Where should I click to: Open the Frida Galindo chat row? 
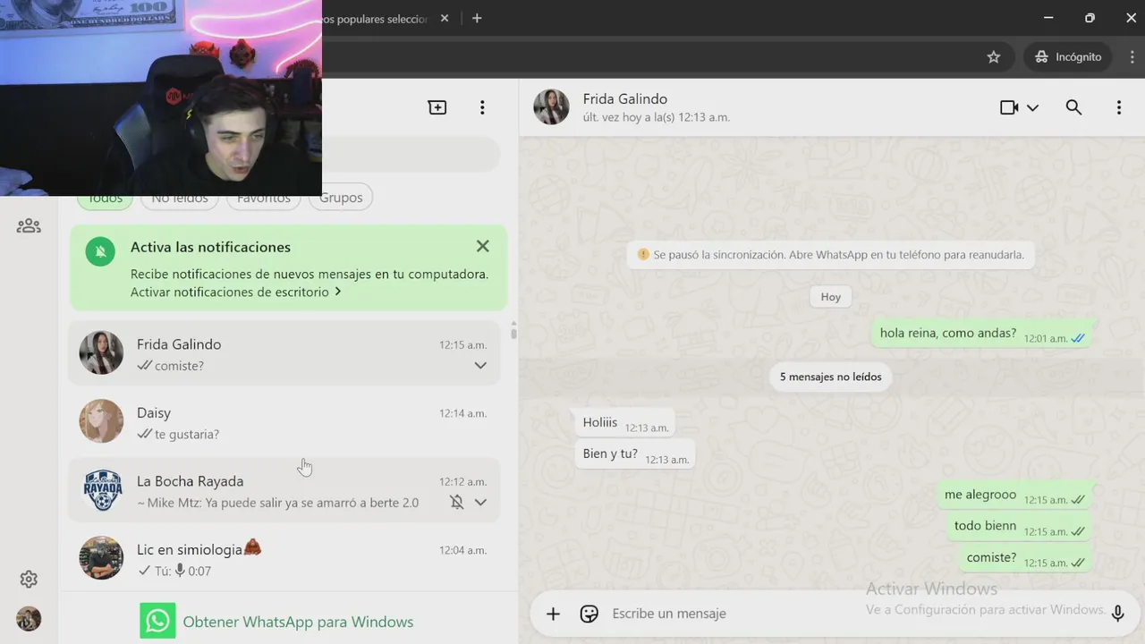[284, 353]
